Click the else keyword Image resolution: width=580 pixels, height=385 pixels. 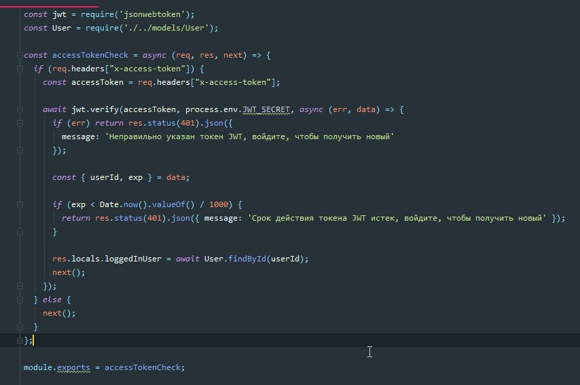pyautogui.click(x=52, y=299)
